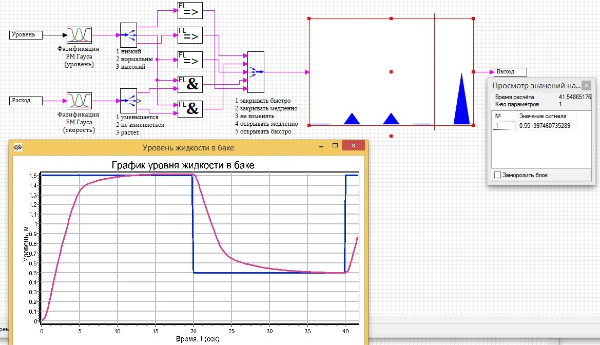
Task: Click the График уровня жидкости в баке title
Action: (x=183, y=165)
